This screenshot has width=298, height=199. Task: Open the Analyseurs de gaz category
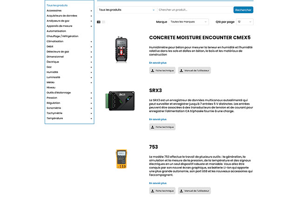(x=58, y=21)
